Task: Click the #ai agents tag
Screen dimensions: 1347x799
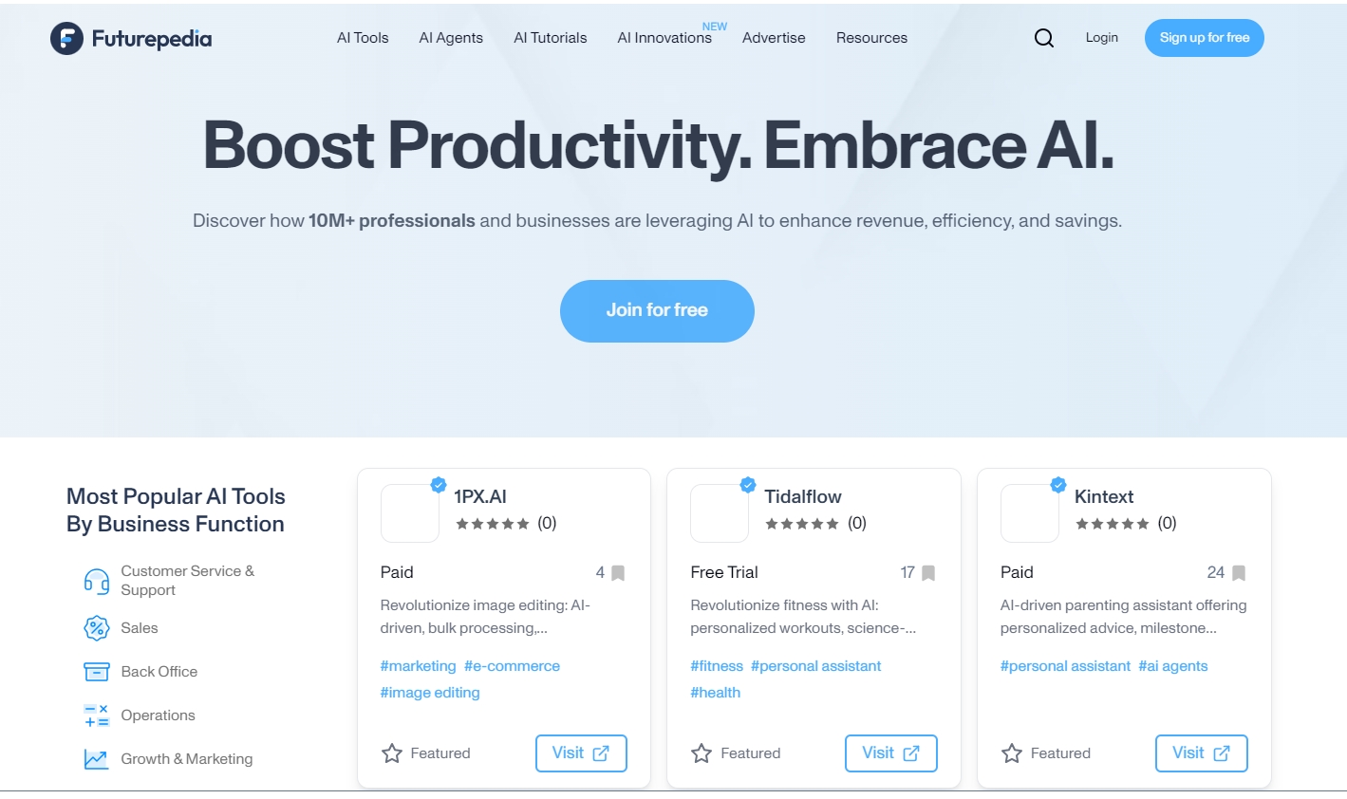Action: pos(1173,666)
